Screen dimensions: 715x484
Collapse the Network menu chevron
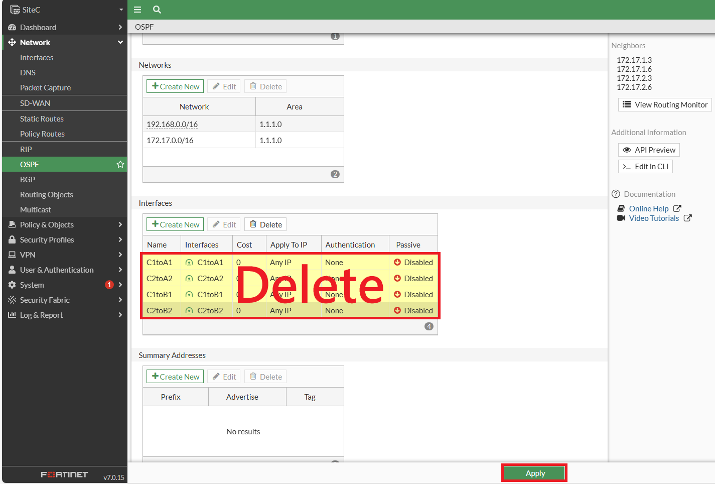click(x=120, y=42)
